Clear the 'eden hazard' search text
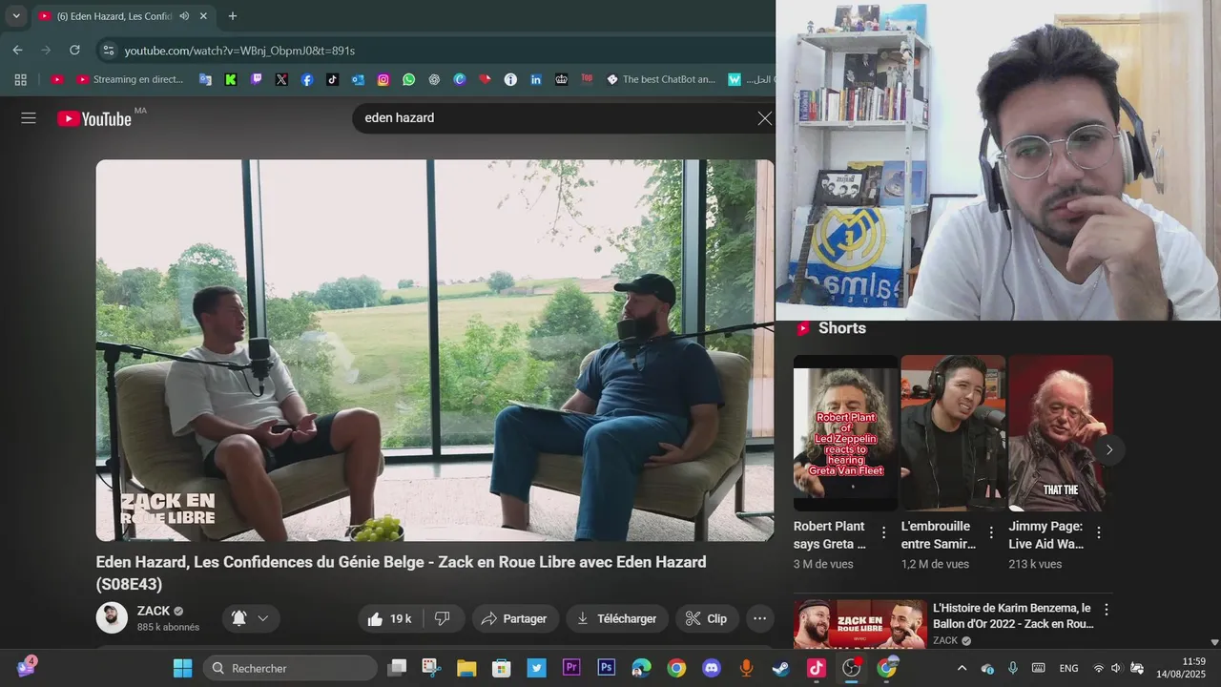 click(764, 118)
